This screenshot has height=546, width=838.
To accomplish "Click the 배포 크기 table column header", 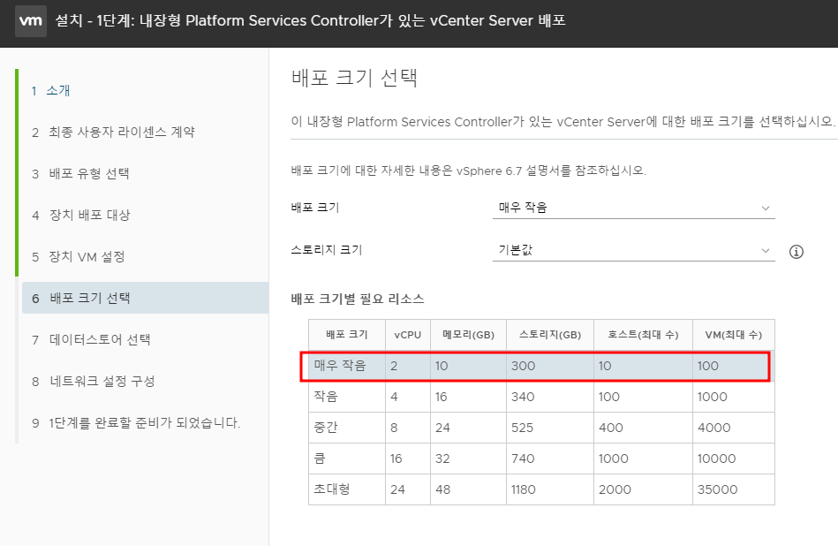I will coord(347,335).
